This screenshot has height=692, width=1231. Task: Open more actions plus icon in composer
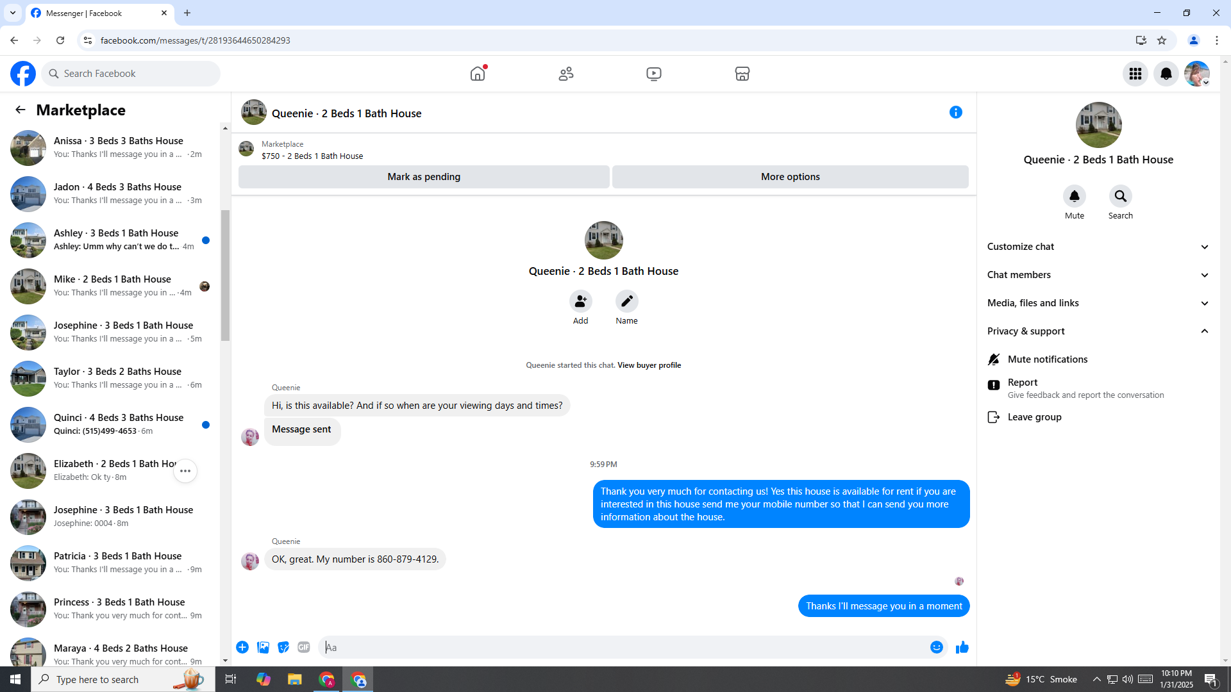[242, 647]
